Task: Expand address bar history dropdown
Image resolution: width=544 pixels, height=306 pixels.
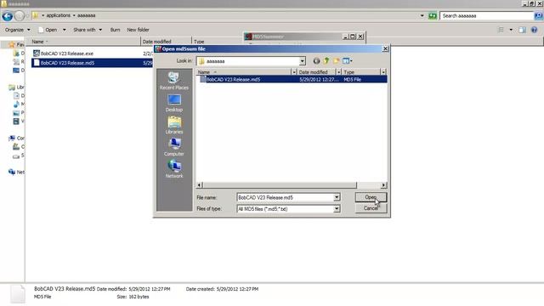Action: coord(422,15)
